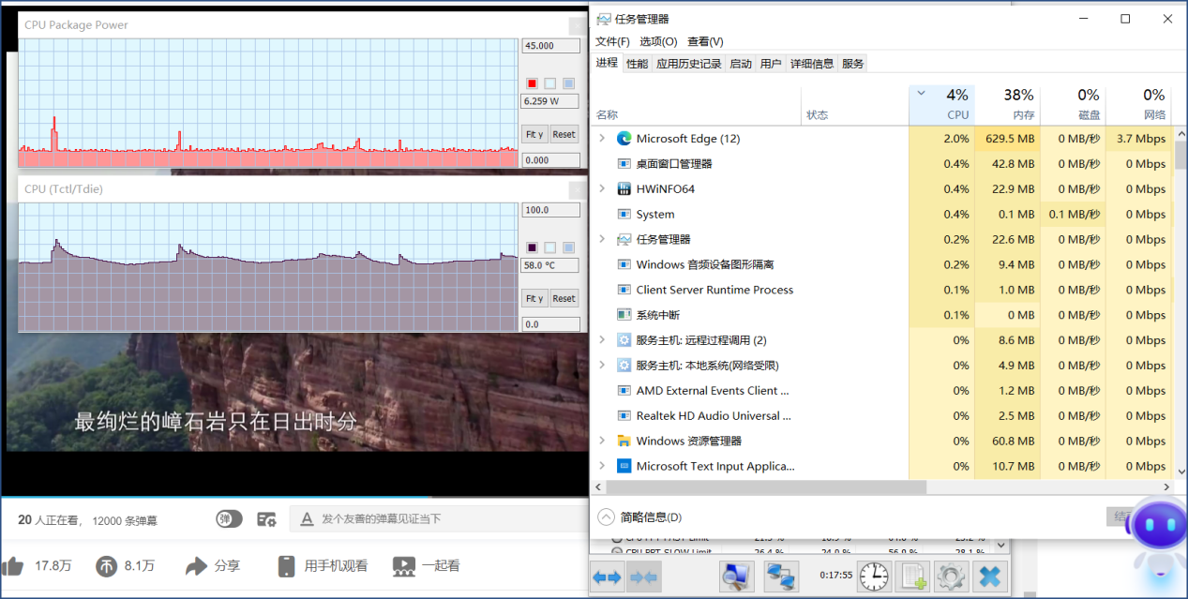This screenshot has height=599, width=1188.
Task: Open the 文件(F) menu
Action: pyautogui.click(x=612, y=41)
